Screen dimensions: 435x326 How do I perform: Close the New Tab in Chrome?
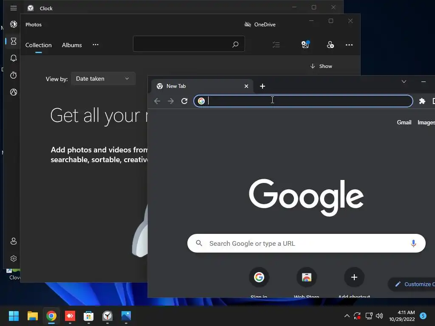coord(246,86)
